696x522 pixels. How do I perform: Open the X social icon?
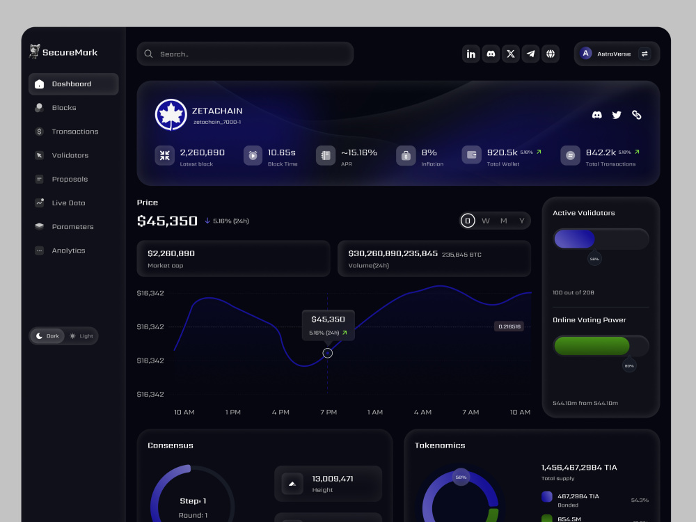(x=511, y=54)
